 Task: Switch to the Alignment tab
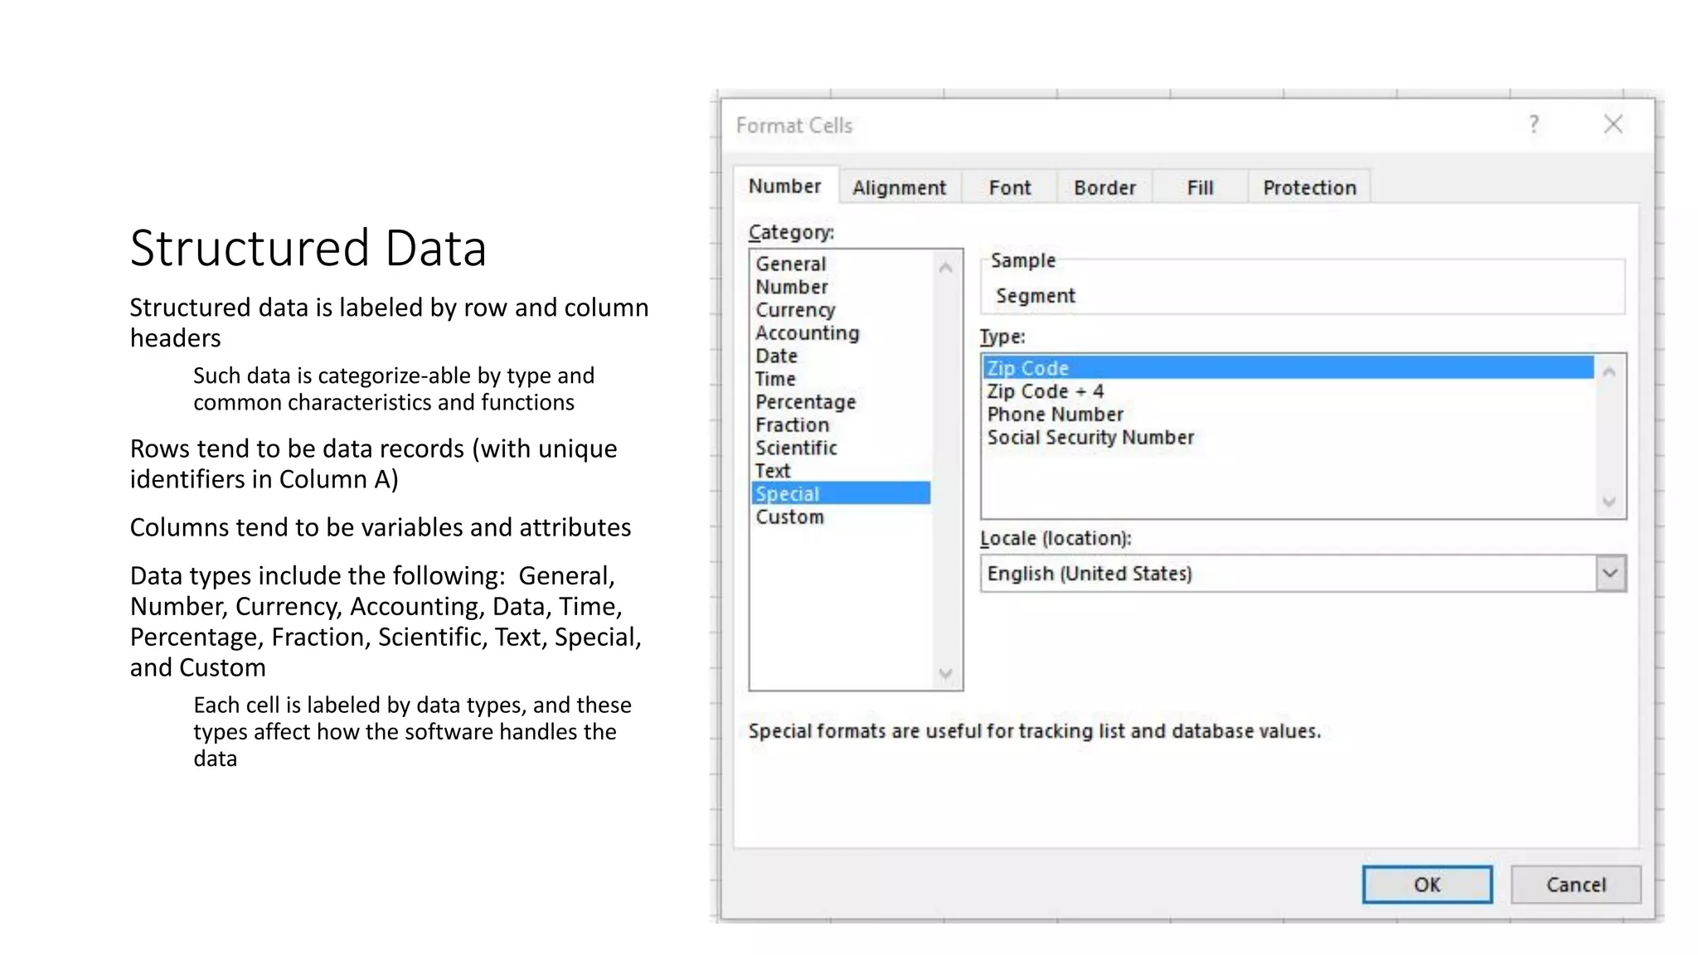899,187
